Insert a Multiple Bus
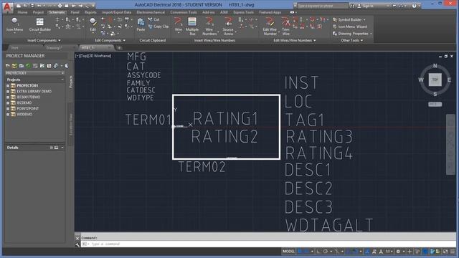The image size is (459, 258). tap(192, 26)
